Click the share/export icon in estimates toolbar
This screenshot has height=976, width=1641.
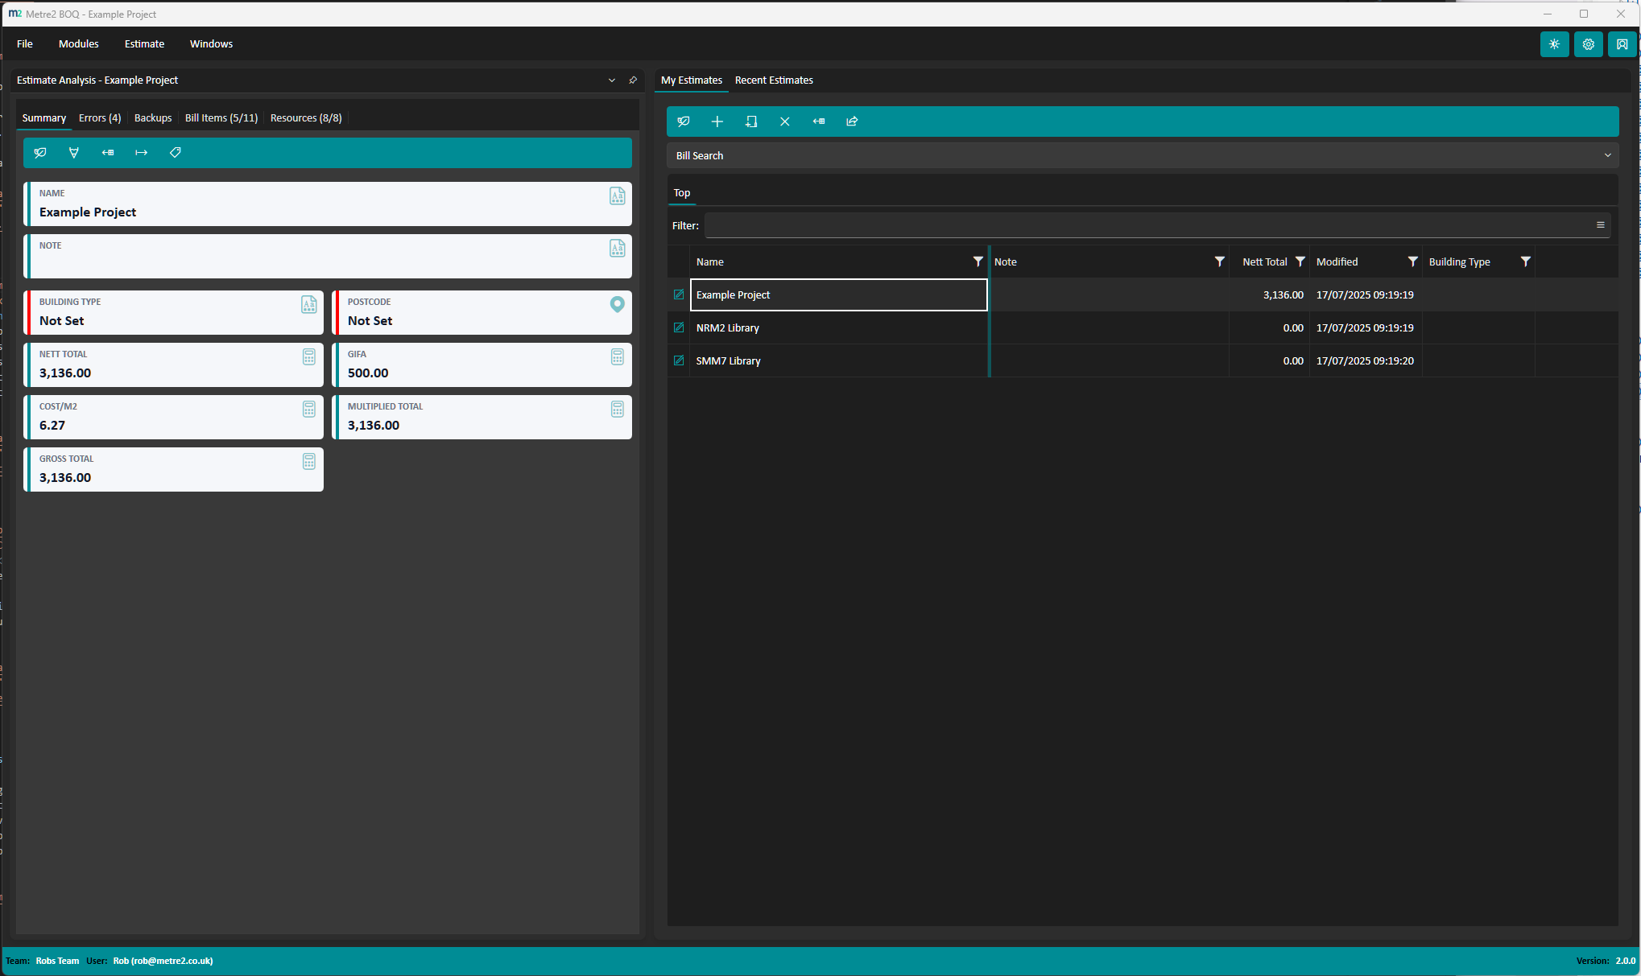point(852,121)
